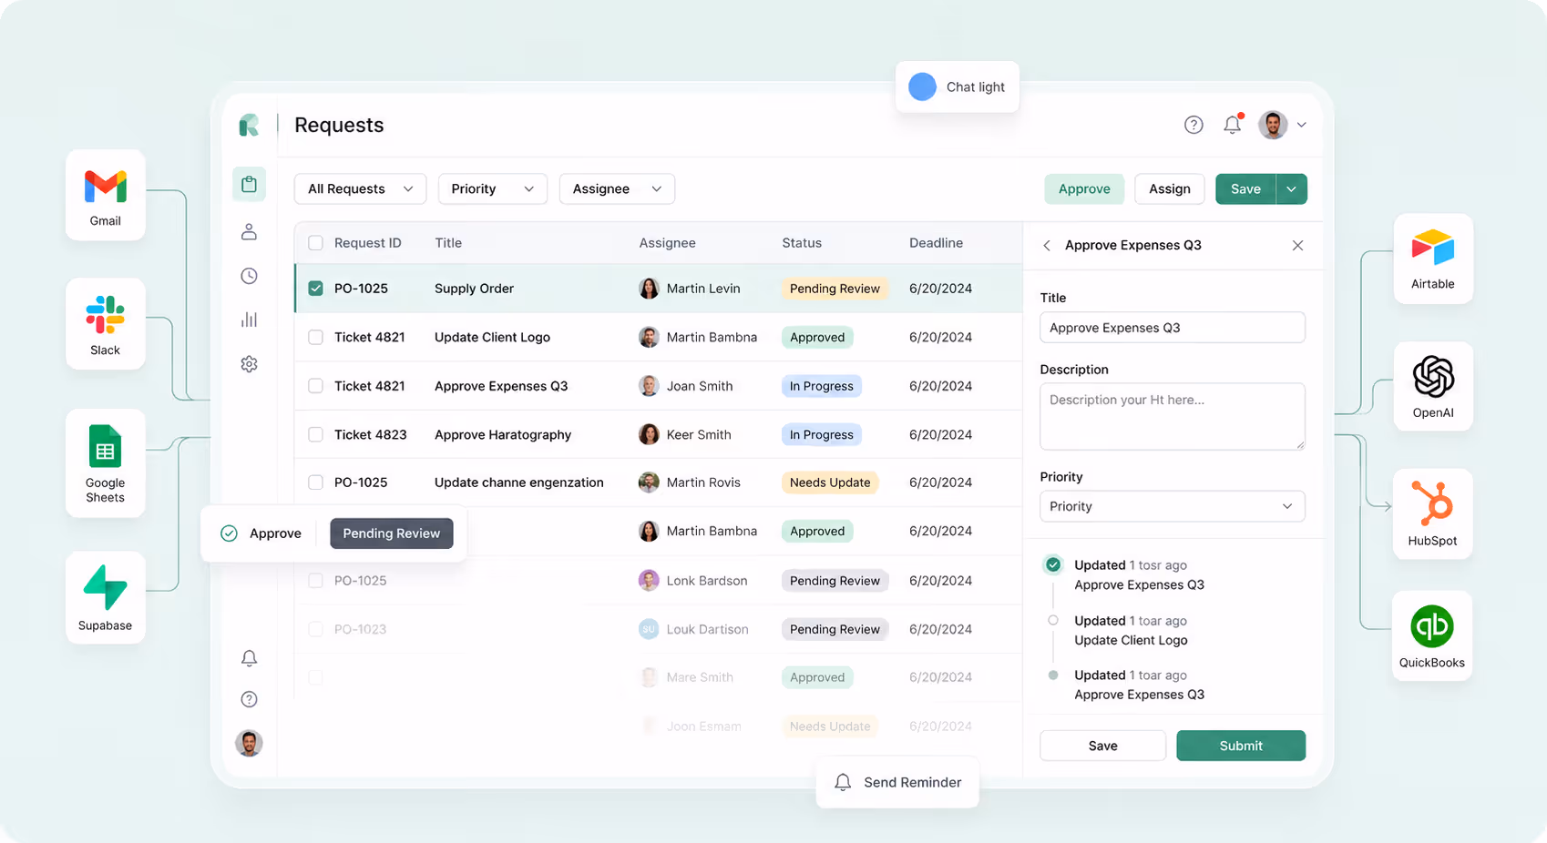The image size is (1547, 843).
Task: Sort by the Status column header
Action: point(802,243)
